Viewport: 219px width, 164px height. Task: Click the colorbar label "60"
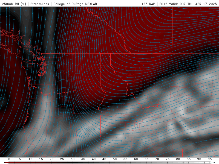136,159
